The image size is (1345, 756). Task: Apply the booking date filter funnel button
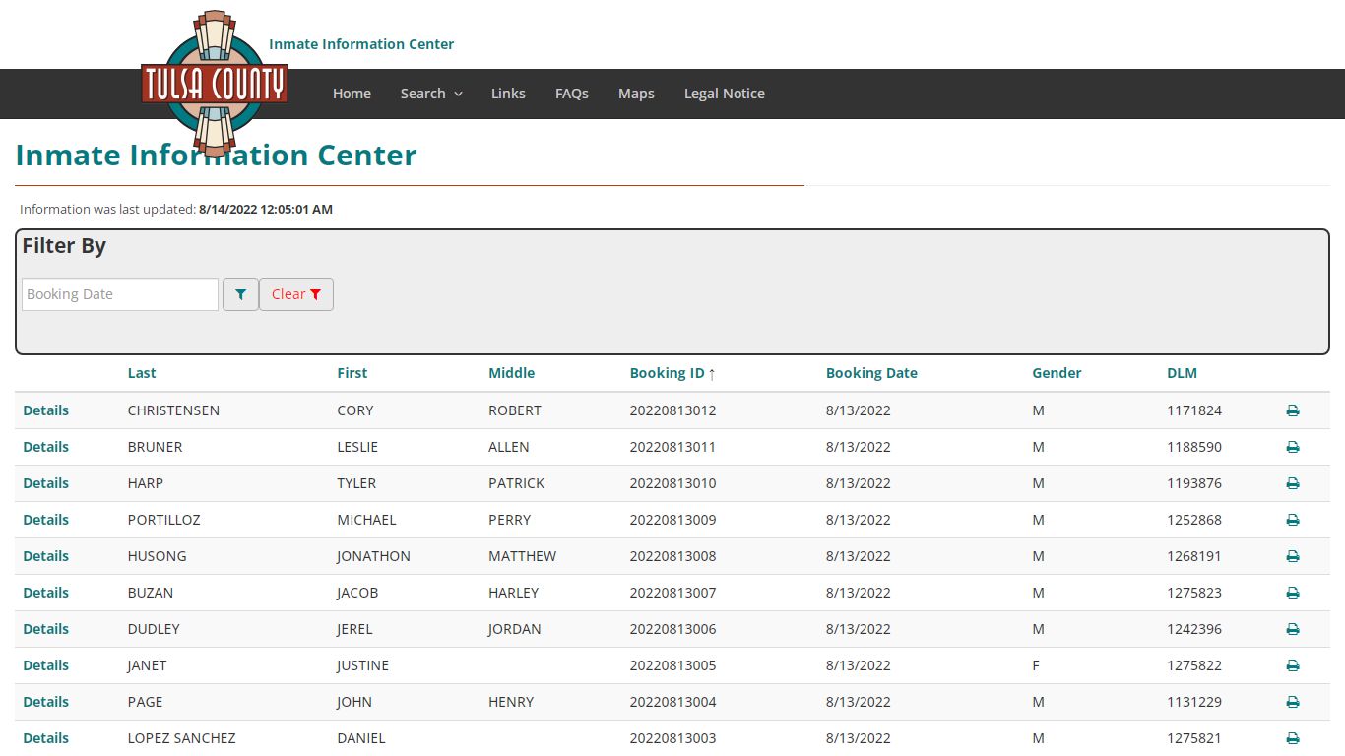tap(240, 294)
